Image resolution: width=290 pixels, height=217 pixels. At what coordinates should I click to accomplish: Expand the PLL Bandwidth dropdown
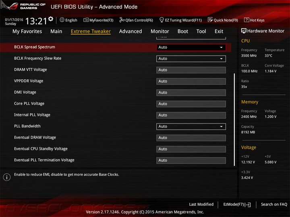(191, 127)
